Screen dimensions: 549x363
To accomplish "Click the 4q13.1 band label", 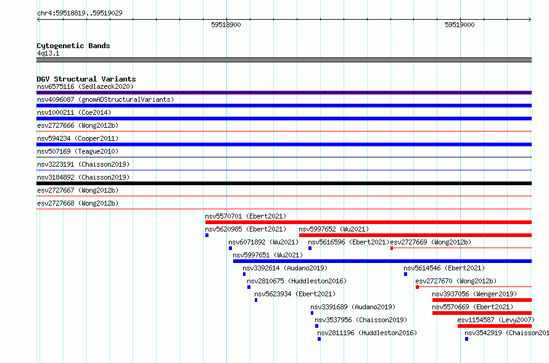I will tap(48, 53).
